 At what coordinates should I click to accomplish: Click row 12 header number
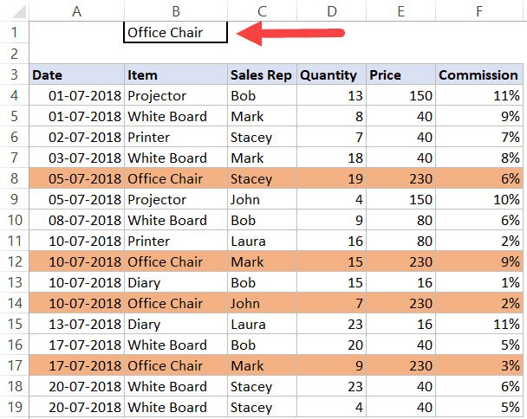(x=15, y=262)
